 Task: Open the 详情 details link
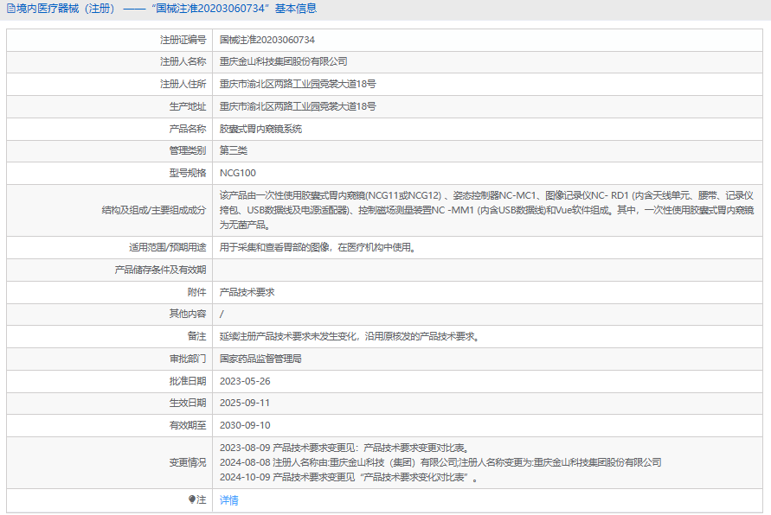228,499
